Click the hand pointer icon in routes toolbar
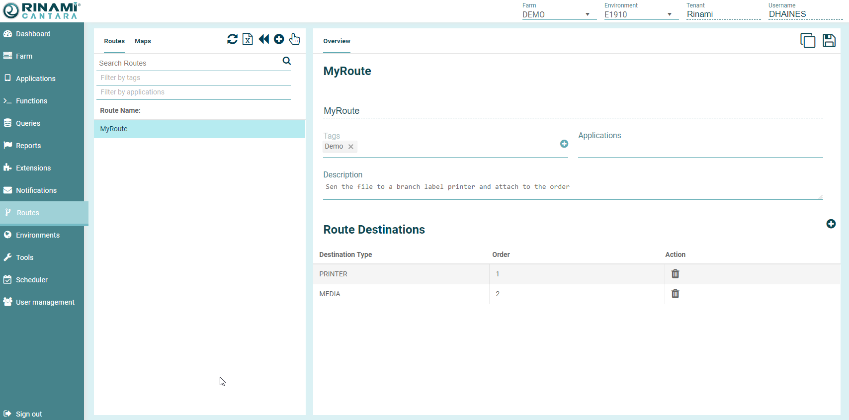The height and width of the screenshot is (420, 849). click(x=295, y=39)
